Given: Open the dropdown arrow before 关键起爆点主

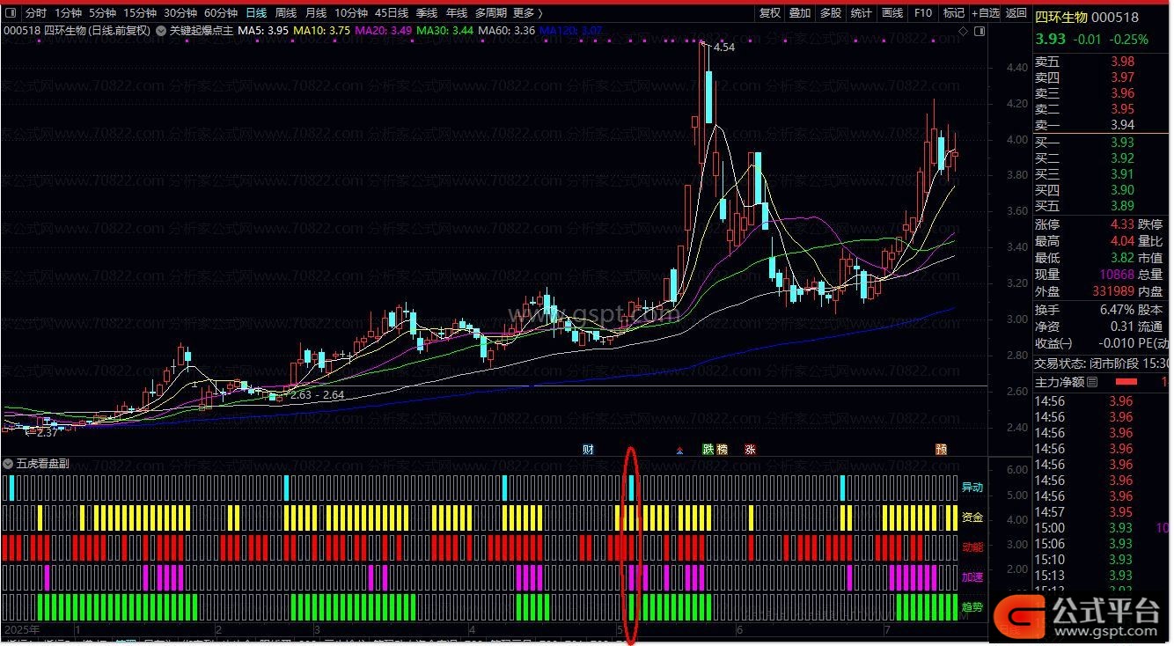Looking at the screenshot, I should tap(161, 30).
